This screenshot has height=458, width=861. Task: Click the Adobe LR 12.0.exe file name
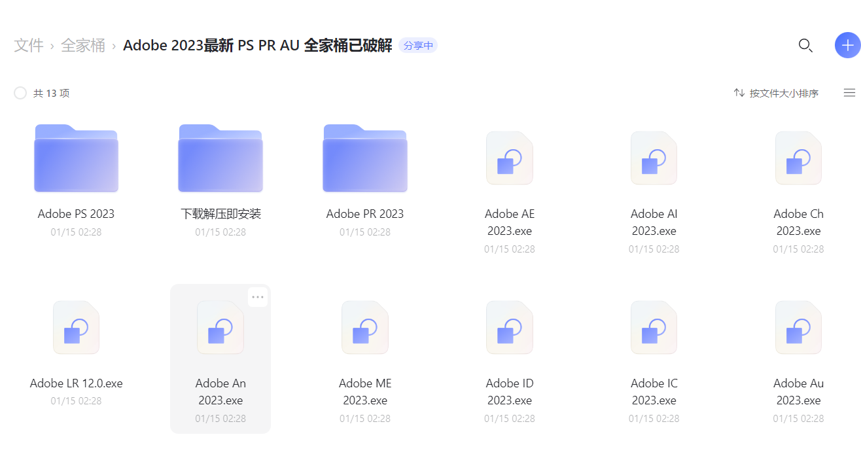pos(76,383)
